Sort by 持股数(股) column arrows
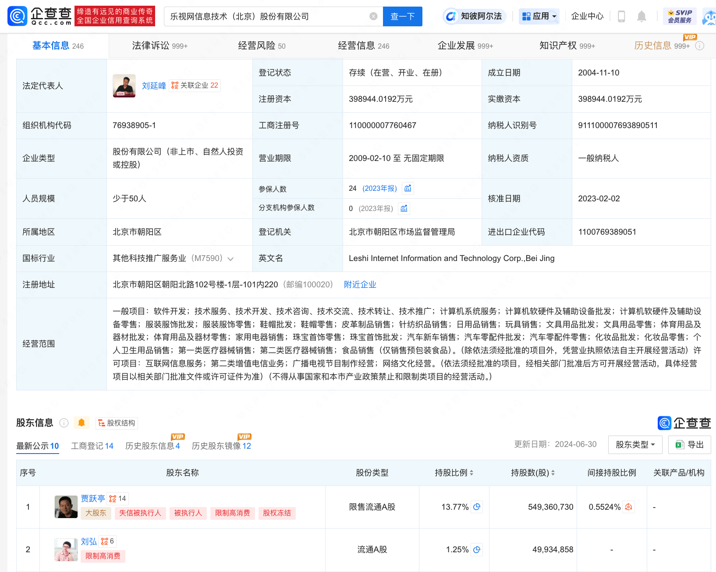This screenshot has width=716, height=572. (x=553, y=472)
